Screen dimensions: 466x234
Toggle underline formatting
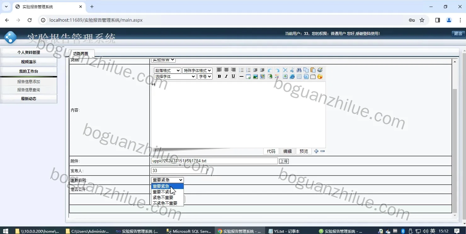233,76
